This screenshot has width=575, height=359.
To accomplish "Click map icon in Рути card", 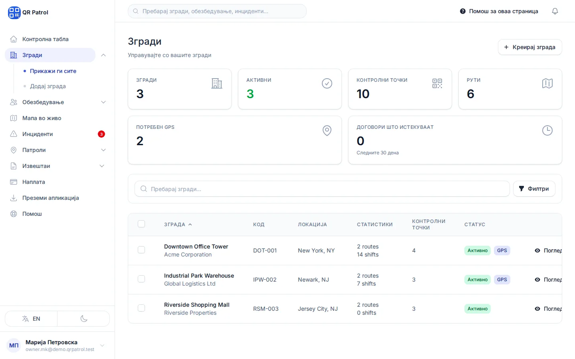I will (x=547, y=83).
